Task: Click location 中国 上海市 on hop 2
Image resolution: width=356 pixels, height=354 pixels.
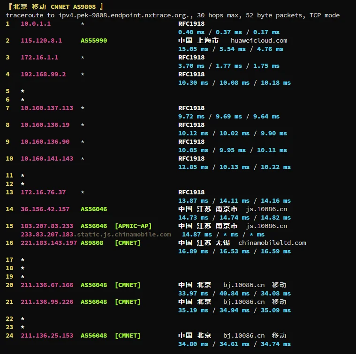Action: 198,41
